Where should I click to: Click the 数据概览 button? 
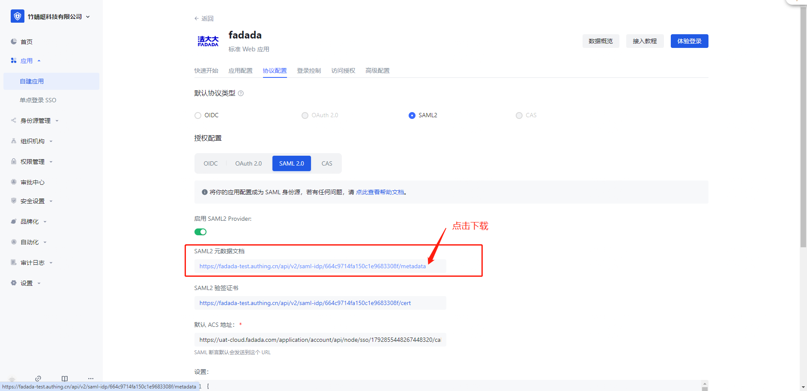click(x=601, y=41)
